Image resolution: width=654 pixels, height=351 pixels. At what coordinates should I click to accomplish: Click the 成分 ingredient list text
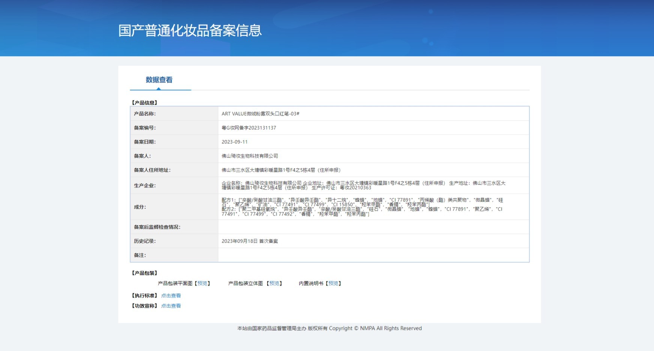click(362, 207)
